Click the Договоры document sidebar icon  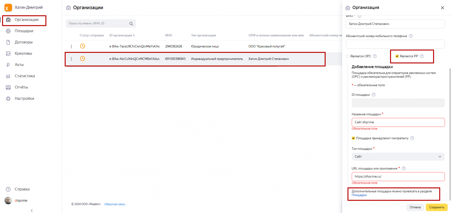tap(8, 42)
